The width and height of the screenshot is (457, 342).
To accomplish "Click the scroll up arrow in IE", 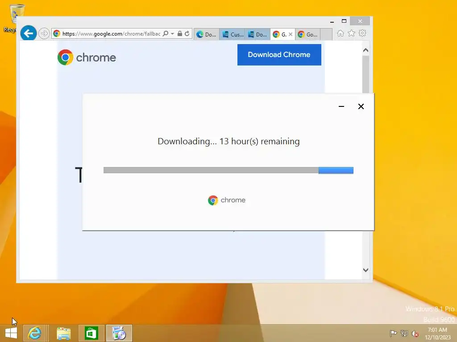I will point(366,50).
